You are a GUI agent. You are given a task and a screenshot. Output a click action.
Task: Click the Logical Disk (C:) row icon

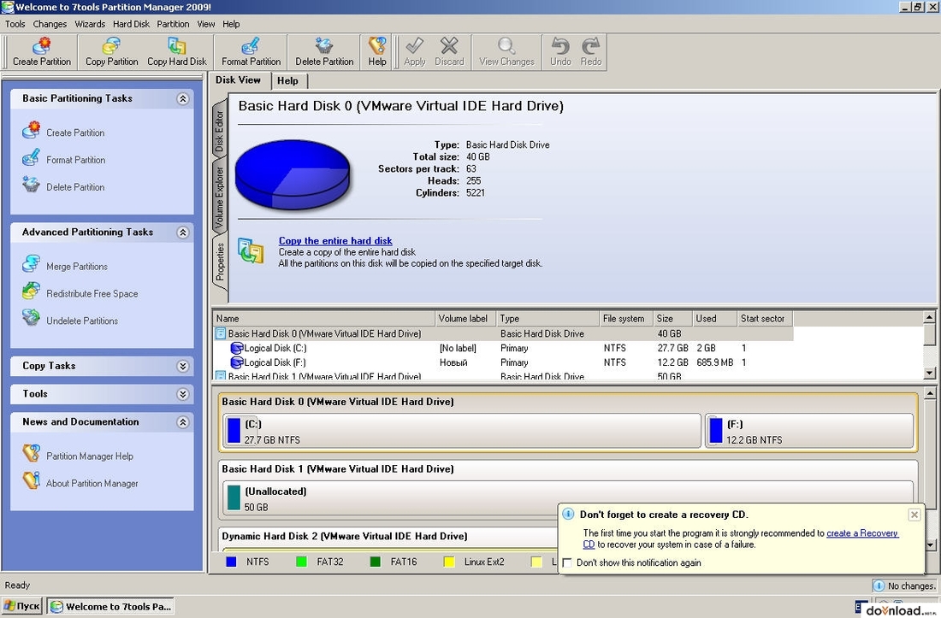click(236, 348)
